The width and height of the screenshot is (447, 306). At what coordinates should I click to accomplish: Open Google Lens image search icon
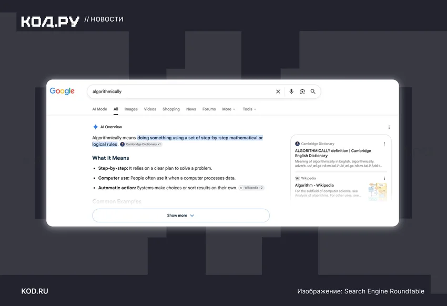click(302, 91)
